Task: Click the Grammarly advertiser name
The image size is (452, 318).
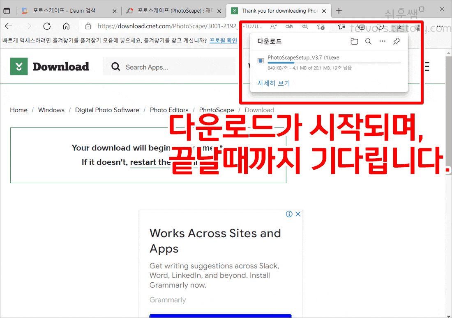Action: pyautogui.click(x=168, y=300)
